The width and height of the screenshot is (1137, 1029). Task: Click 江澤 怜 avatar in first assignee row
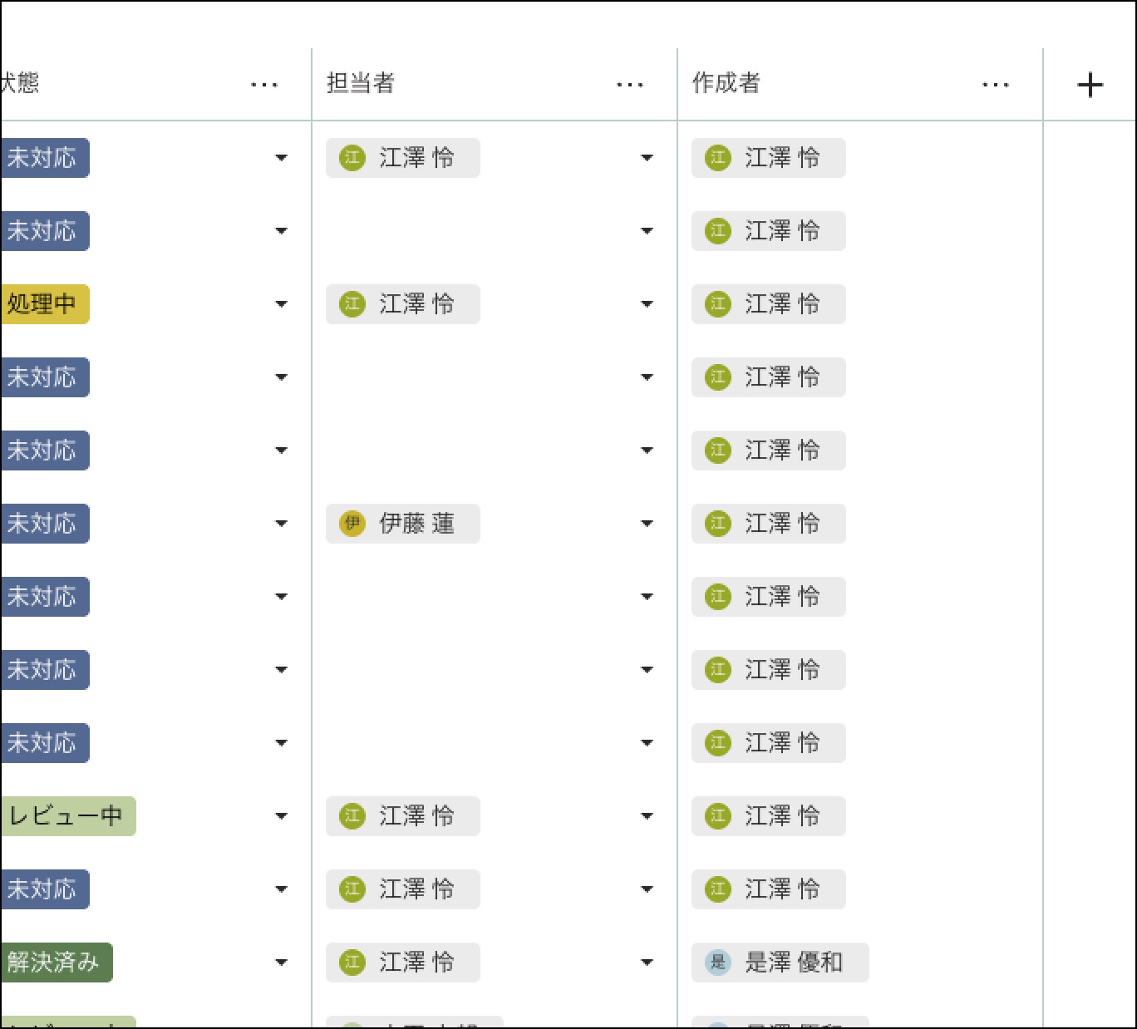coord(352,158)
